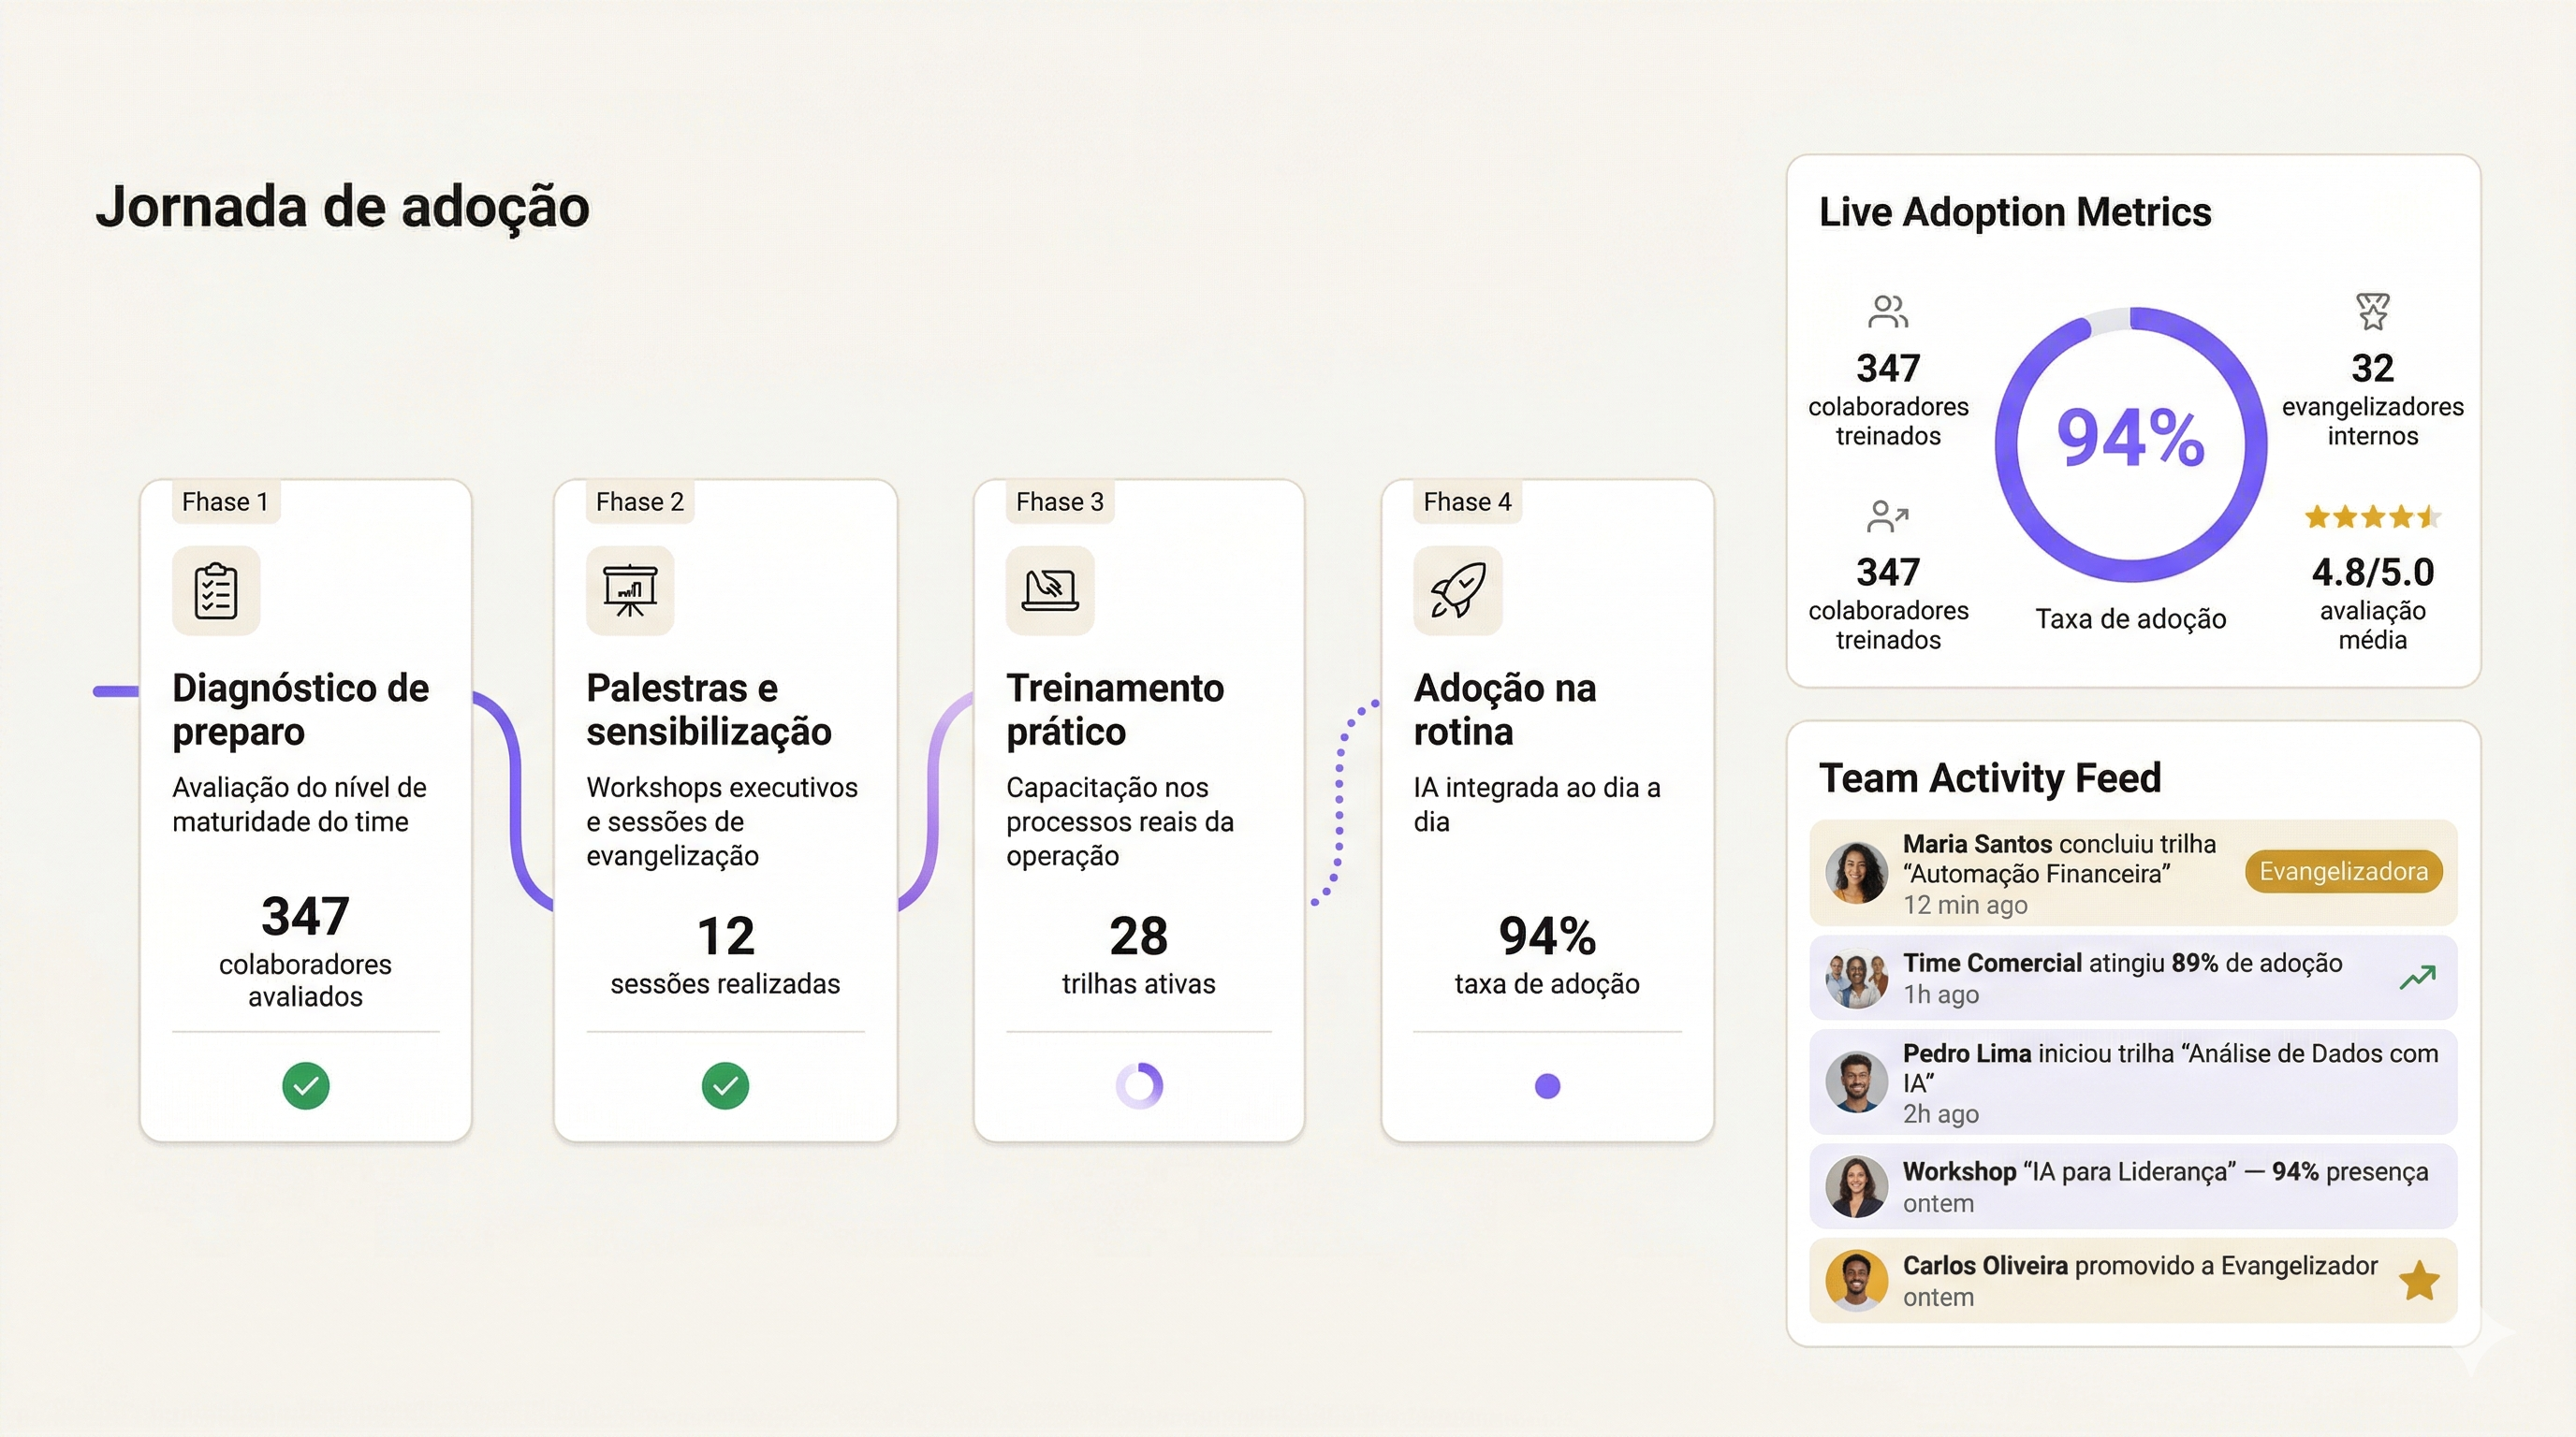2576x1437 pixels.
Task: Click the presentation board icon in Fhase 2
Action: [x=630, y=590]
